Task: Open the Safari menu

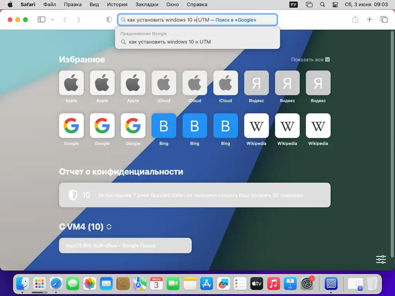Action: click(28, 5)
